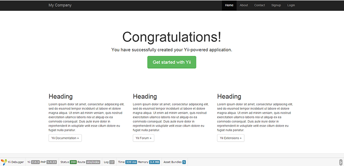Open the Asset Bundles 5 panel
Viewport: 344px width, 166px height.
[184, 162]
